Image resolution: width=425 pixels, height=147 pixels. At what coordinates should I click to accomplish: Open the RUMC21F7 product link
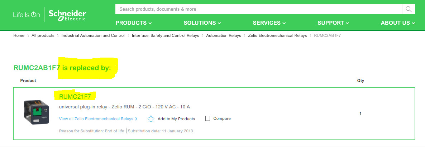[75, 96]
